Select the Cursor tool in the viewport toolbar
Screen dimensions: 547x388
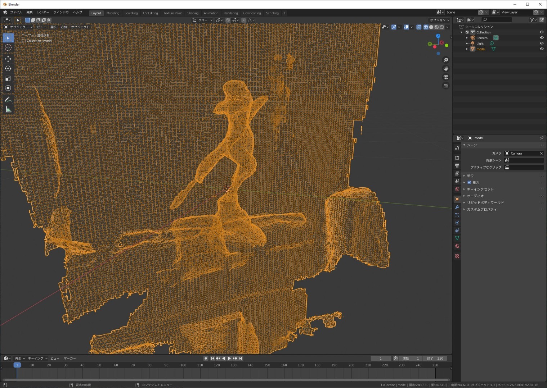pyautogui.click(x=8, y=47)
